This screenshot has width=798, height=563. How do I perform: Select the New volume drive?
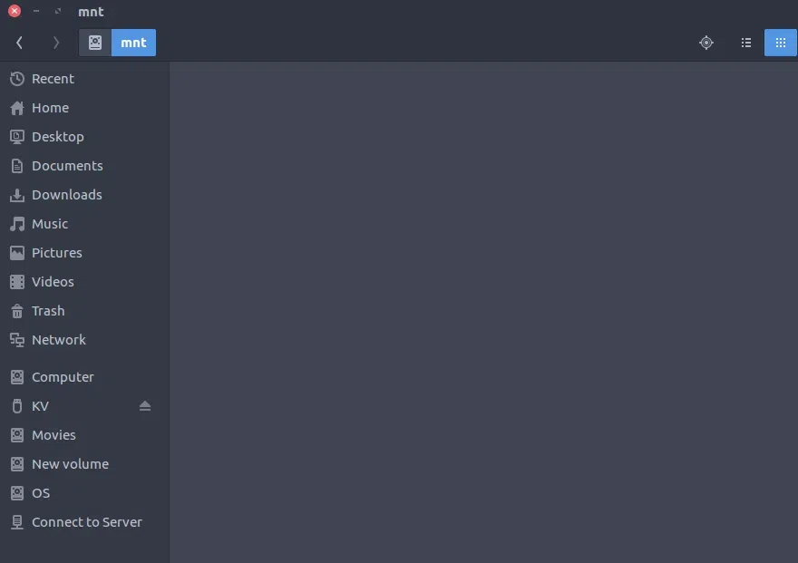[70, 464]
